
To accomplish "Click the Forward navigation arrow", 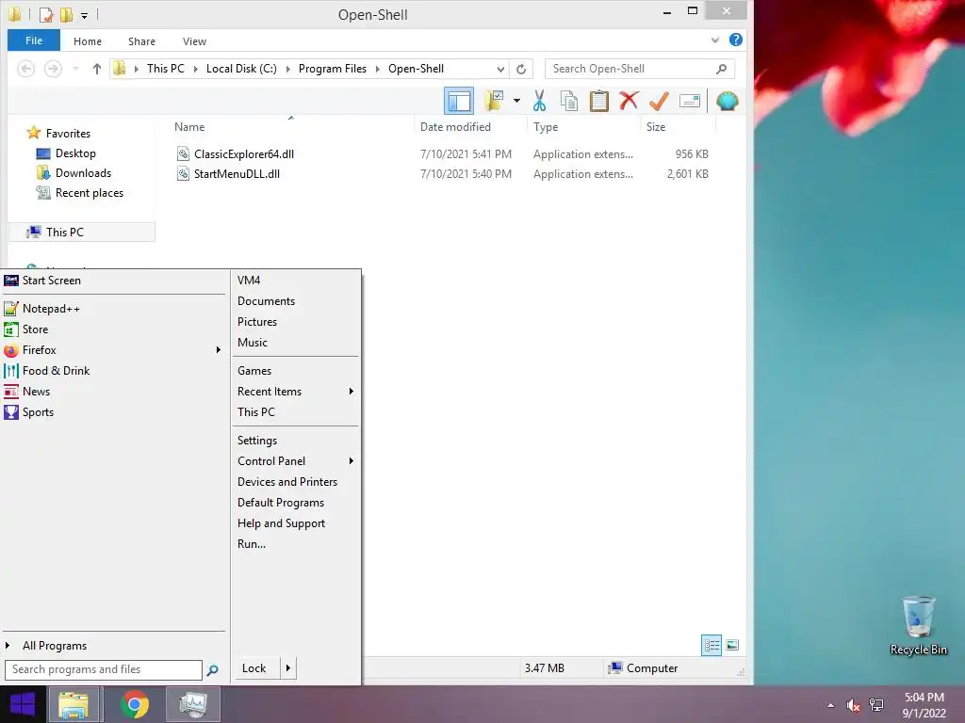I will [x=53, y=69].
